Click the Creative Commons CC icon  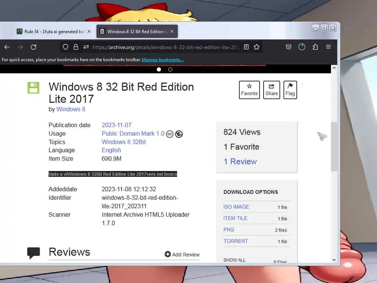click(170, 134)
